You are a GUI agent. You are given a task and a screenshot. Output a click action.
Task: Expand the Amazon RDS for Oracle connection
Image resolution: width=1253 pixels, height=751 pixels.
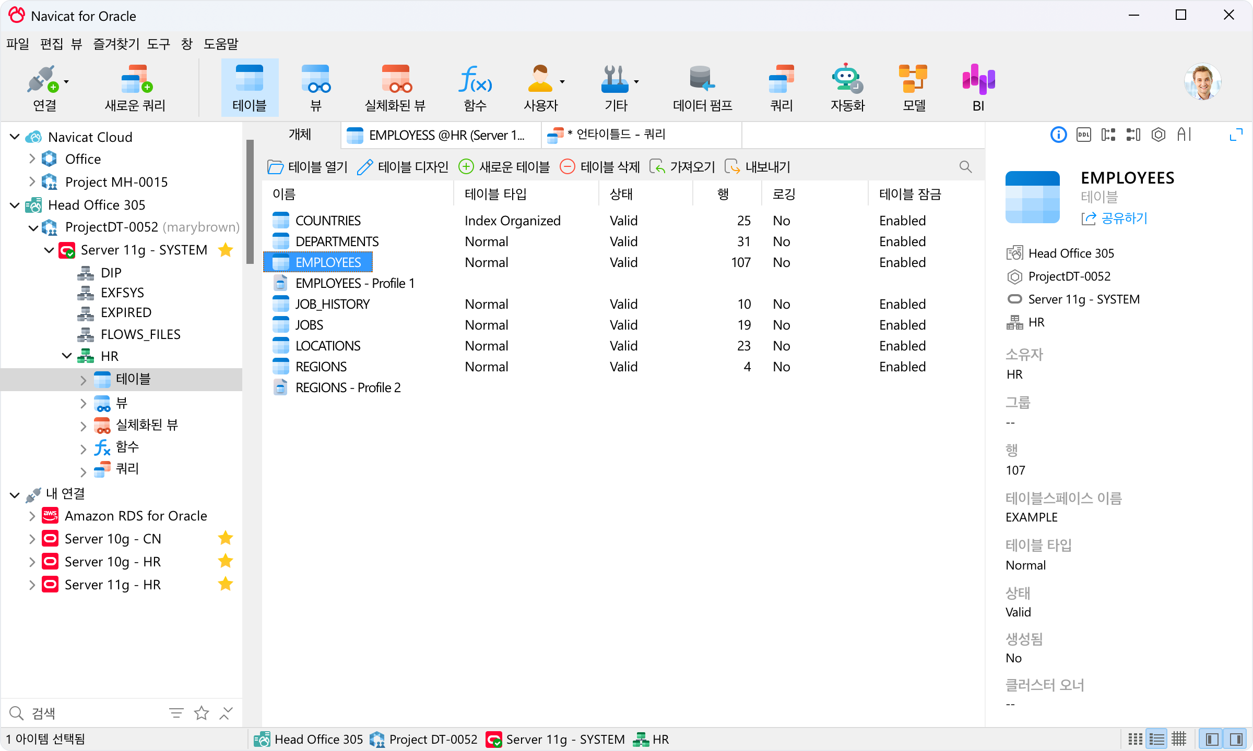pos(32,516)
